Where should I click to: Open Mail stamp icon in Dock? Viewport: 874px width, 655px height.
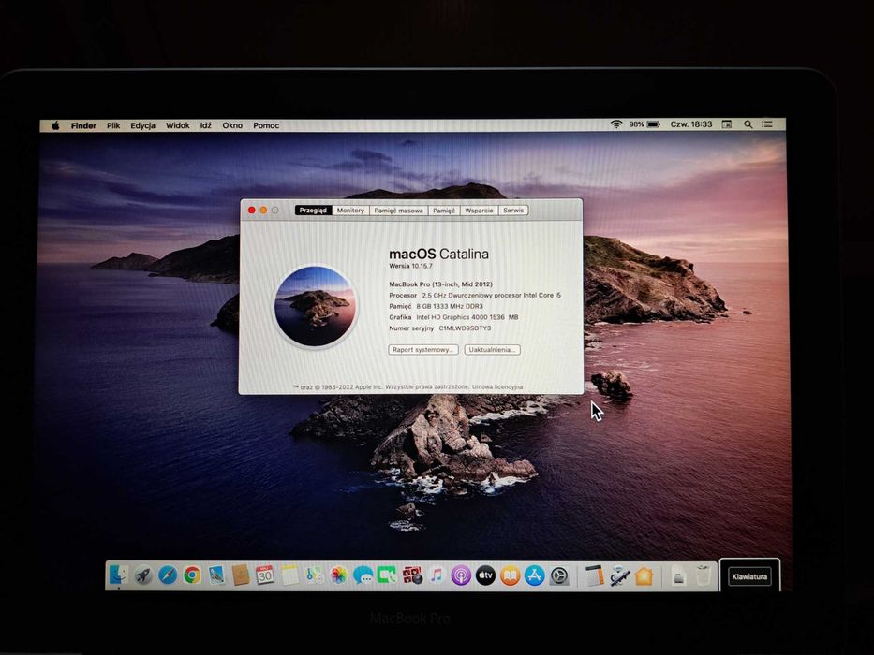pyautogui.click(x=216, y=575)
